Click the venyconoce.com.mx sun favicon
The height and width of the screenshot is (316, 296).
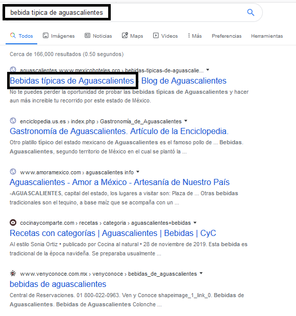pyautogui.click(x=13, y=274)
